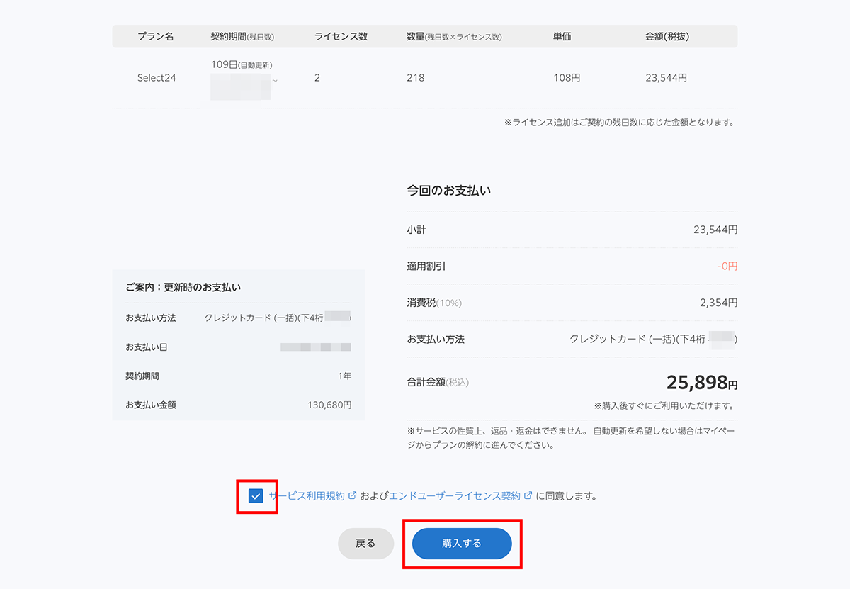Click the refund policy notice text
Viewport: 850px width, 589px height.
pos(572,438)
